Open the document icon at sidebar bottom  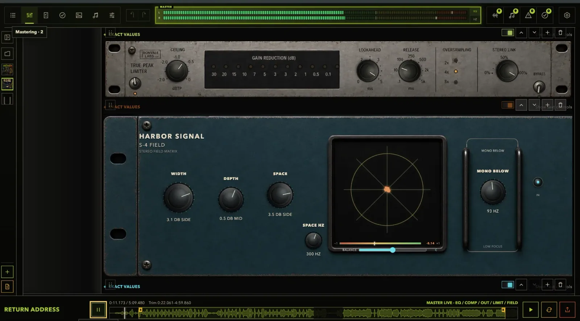coord(7,287)
